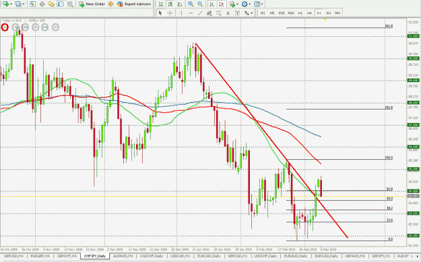Viewport: 421px width, 262px height.
Task: Switch to line chart type
Action: [x=180, y=4]
